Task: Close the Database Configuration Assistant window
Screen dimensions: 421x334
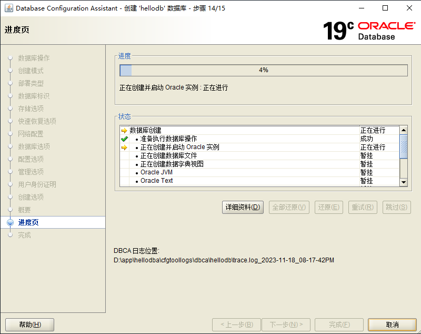Action: pyautogui.click(x=409, y=8)
